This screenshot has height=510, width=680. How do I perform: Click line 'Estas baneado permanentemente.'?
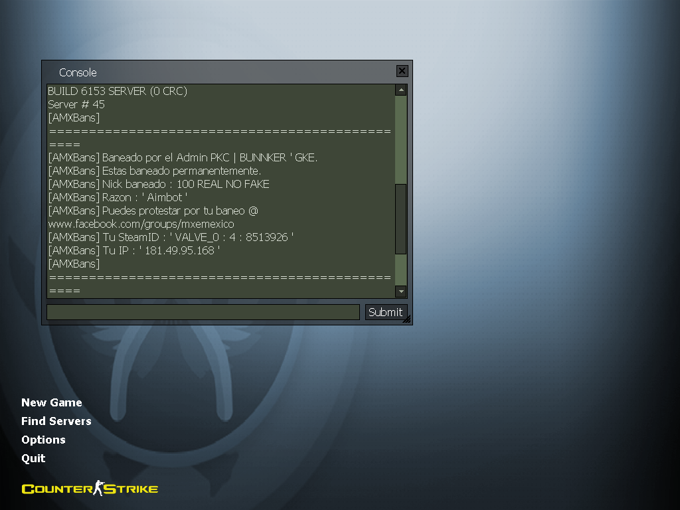(154, 171)
